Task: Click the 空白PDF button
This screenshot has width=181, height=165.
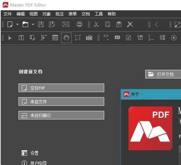Action: (x=61, y=88)
